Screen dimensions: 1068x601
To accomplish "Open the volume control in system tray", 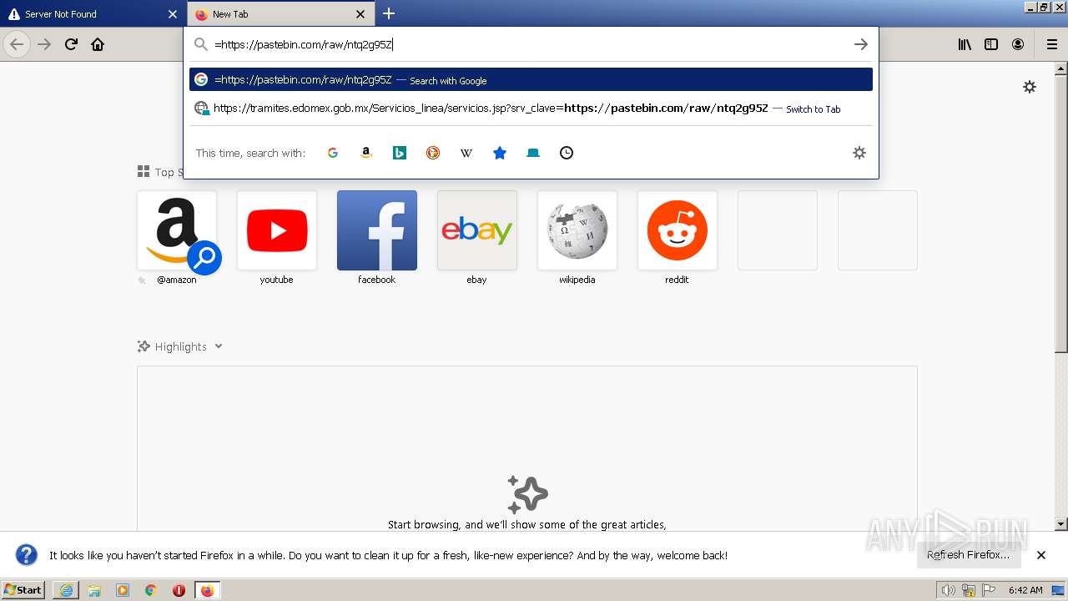I will (949, 590).
